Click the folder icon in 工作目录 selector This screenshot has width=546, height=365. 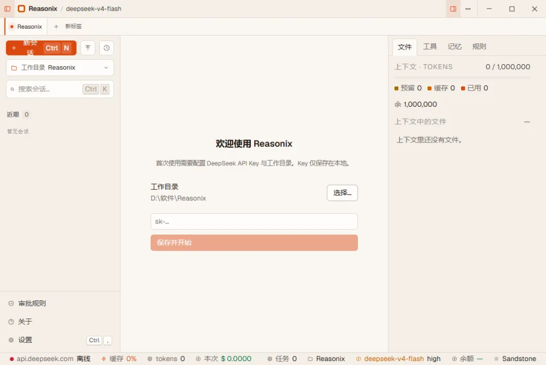coord(14,68)
